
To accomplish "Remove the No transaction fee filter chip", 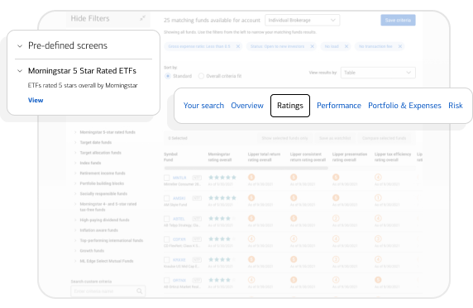I will (400, 46).
